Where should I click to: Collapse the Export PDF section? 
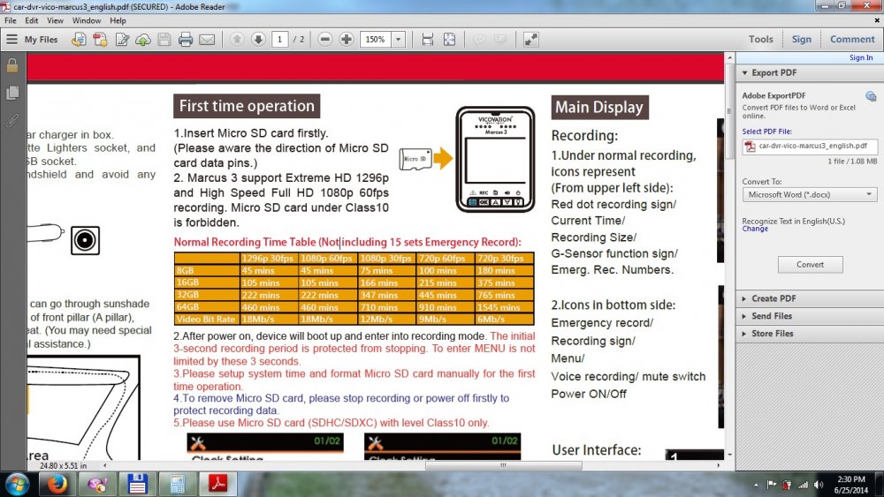(773, 72)
